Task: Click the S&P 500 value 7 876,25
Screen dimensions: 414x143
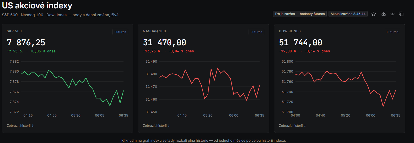Action: coord(26,42)
